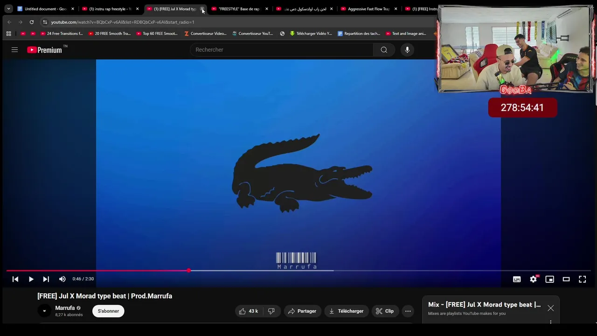Screen dimensions: 597x336
Task: Subscribe with the S'abonner button
Action: [108, 311]
